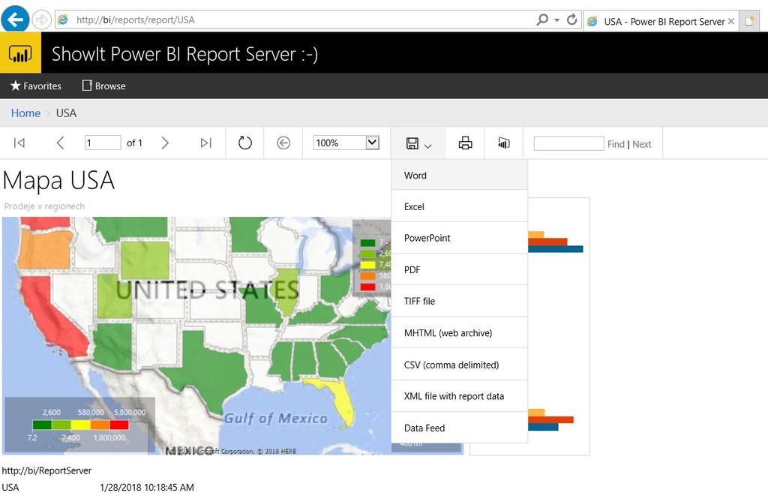The width and height of the screenshot is (768, 502).
Task: Click the current page number field
Action: pyautogui.click(x=102, y=143)
